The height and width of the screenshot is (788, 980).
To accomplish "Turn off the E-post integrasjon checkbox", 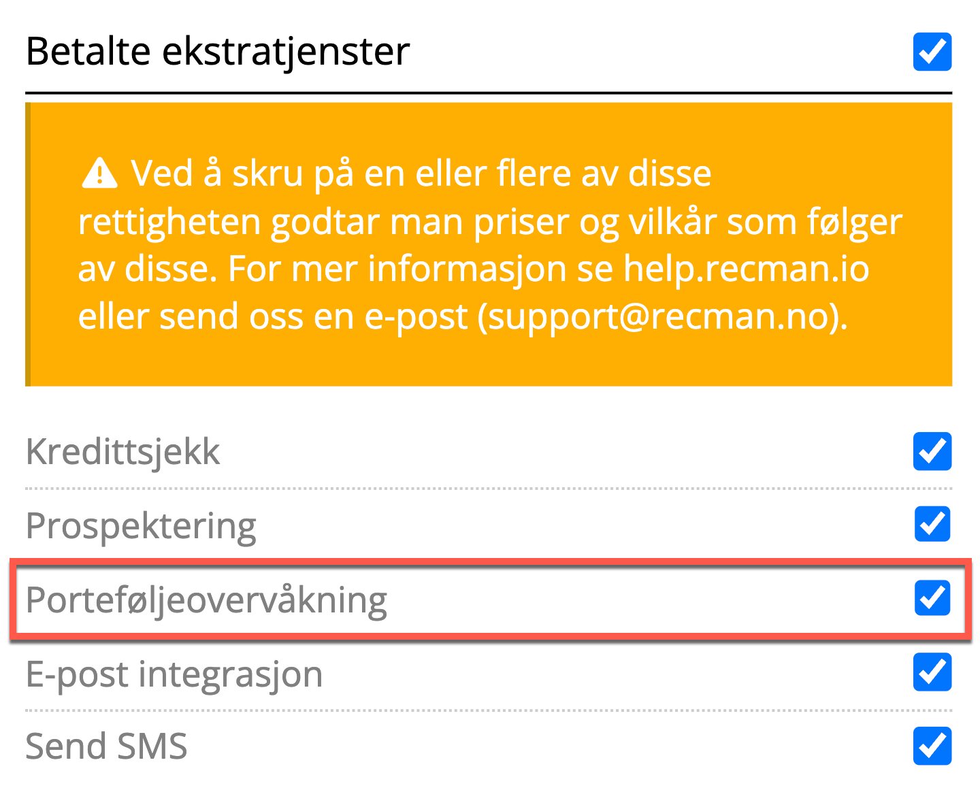I will pos(932,672).
